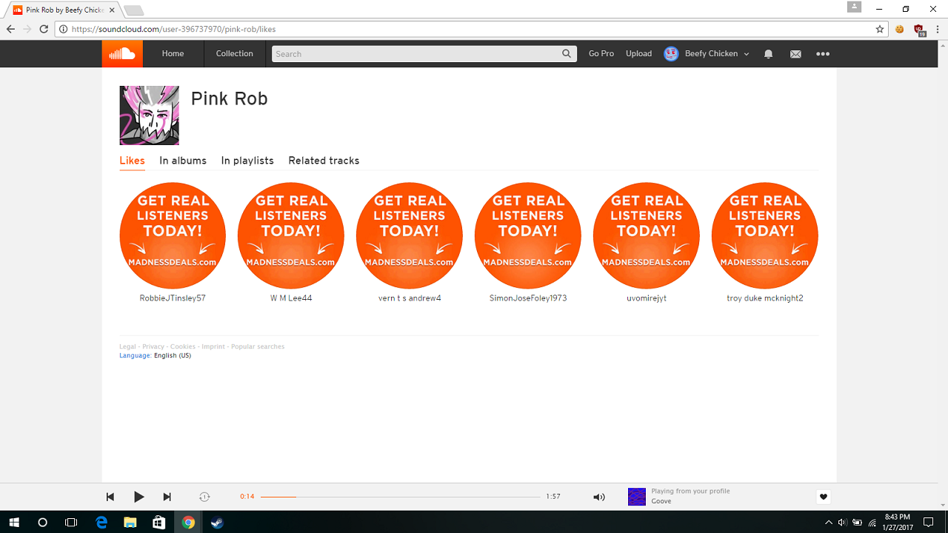Go forward in browser history
This screenshot has width=948, height=533.
27,29
